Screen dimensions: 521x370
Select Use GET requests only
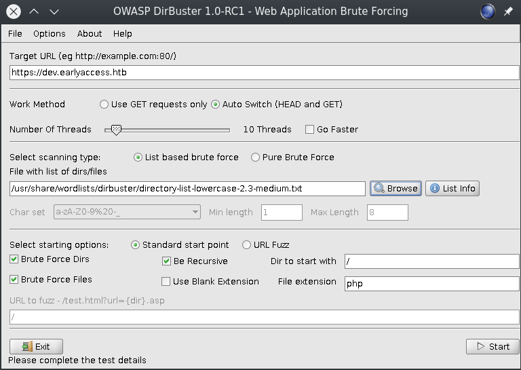[x=104, y=105]
